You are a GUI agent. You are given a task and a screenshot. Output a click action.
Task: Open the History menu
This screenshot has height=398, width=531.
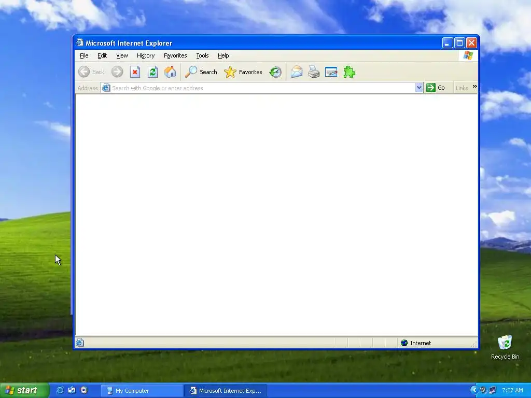click(146, 55)
